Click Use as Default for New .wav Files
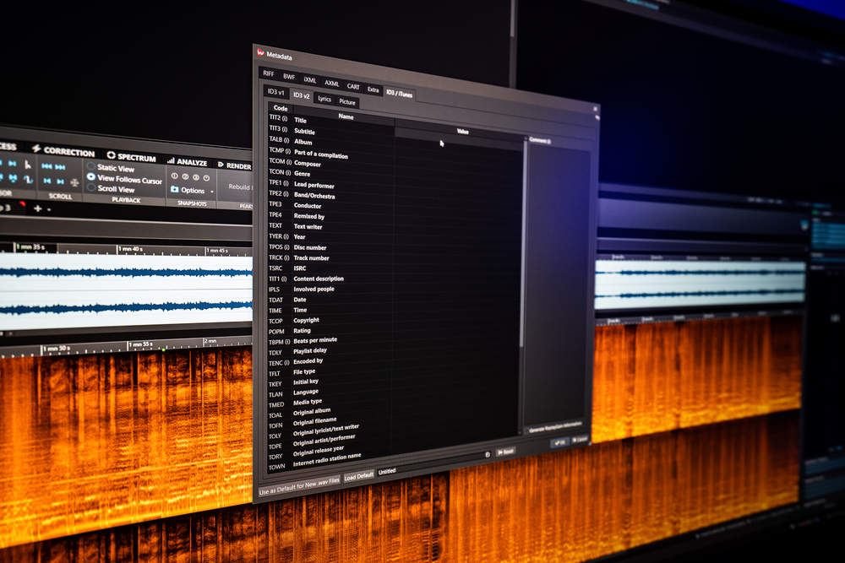 tap(299, 481)
